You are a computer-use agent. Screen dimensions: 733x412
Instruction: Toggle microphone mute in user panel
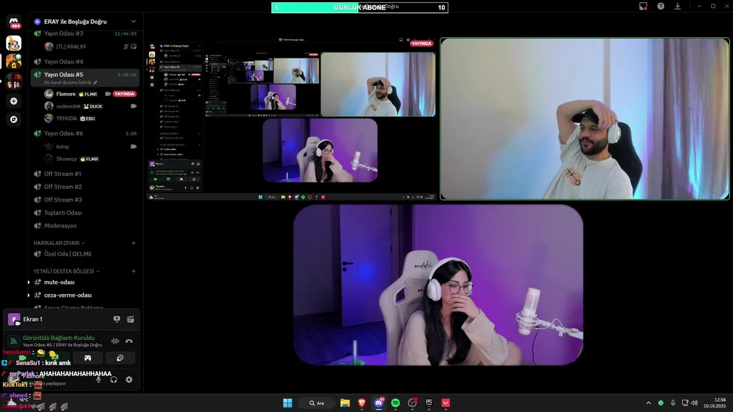point(98,379)
